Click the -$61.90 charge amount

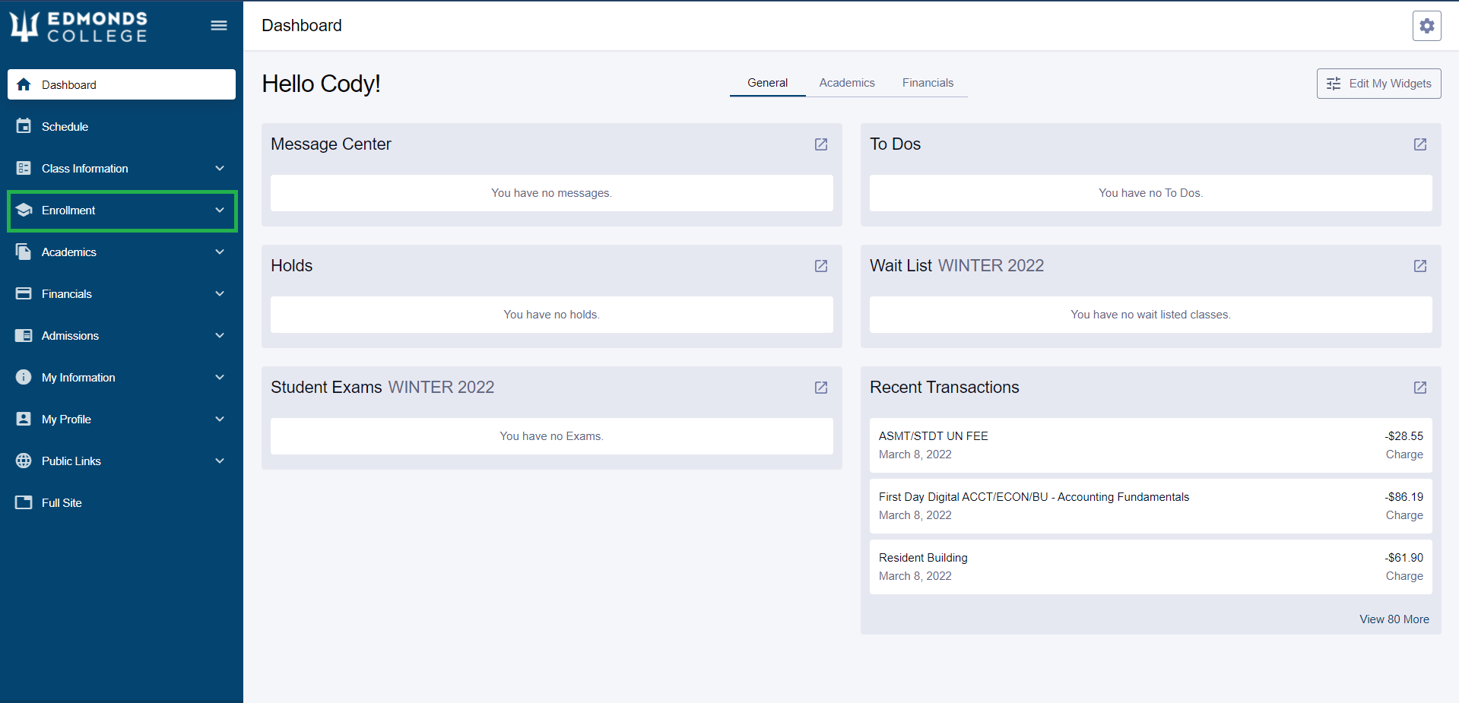(1403, 558)
